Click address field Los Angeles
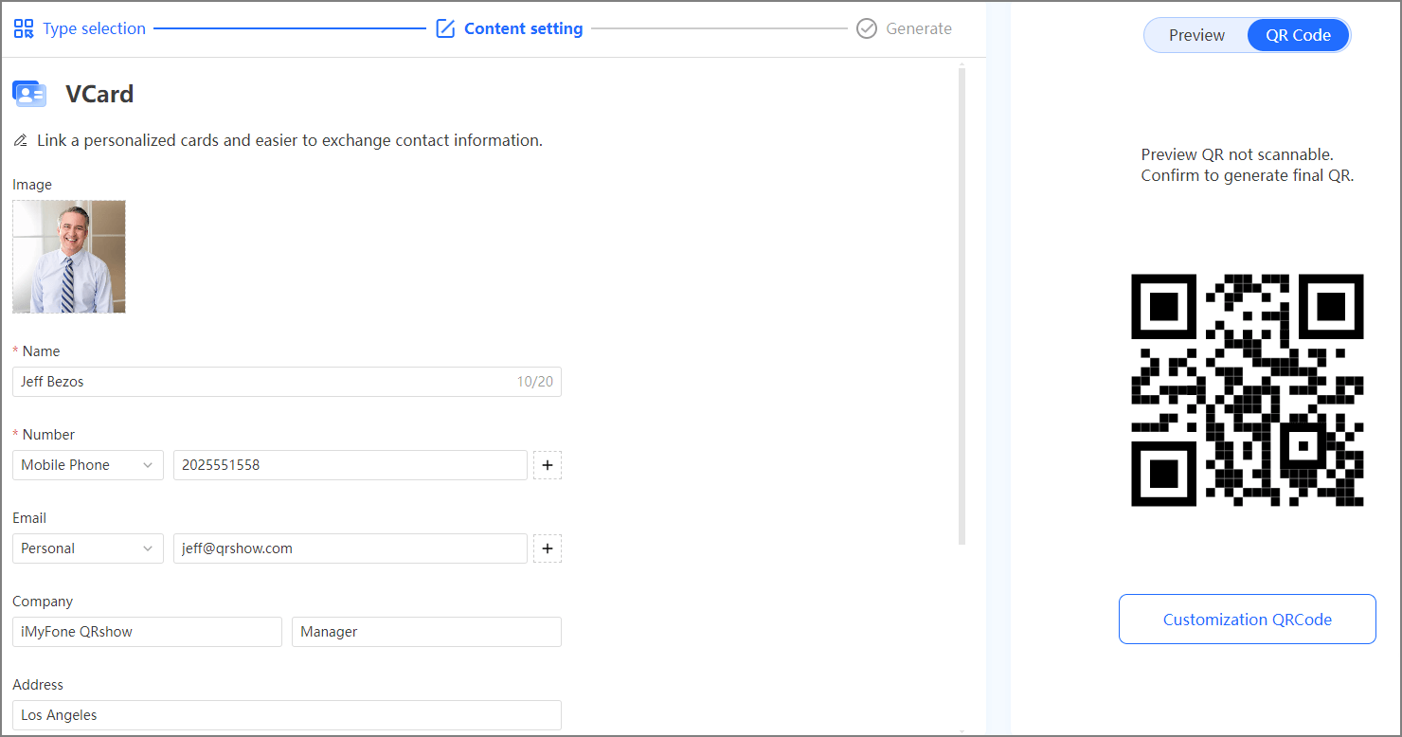The image size is (1402, 737). tap(287, 715)
